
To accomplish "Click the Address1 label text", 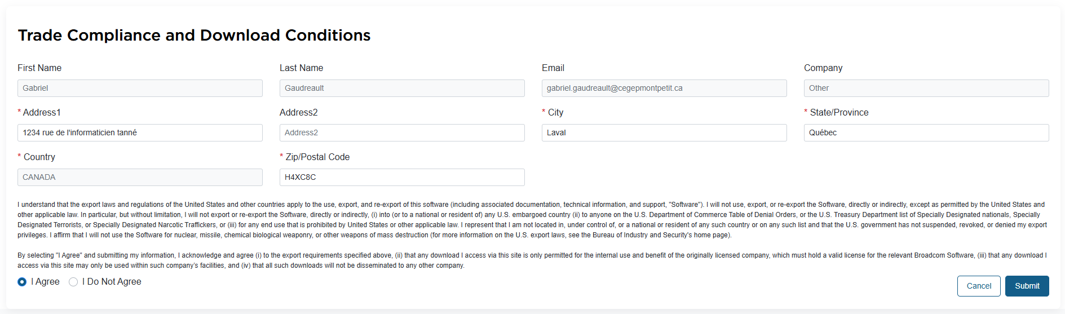I will 42,112.
